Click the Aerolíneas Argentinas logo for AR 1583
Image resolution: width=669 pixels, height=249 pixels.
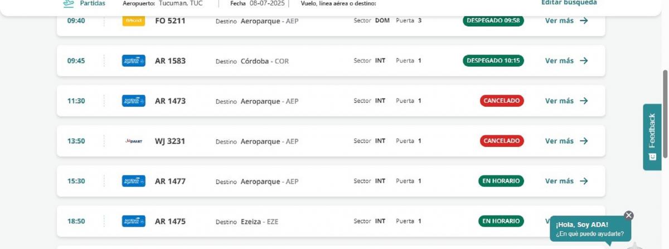point(133,61)
